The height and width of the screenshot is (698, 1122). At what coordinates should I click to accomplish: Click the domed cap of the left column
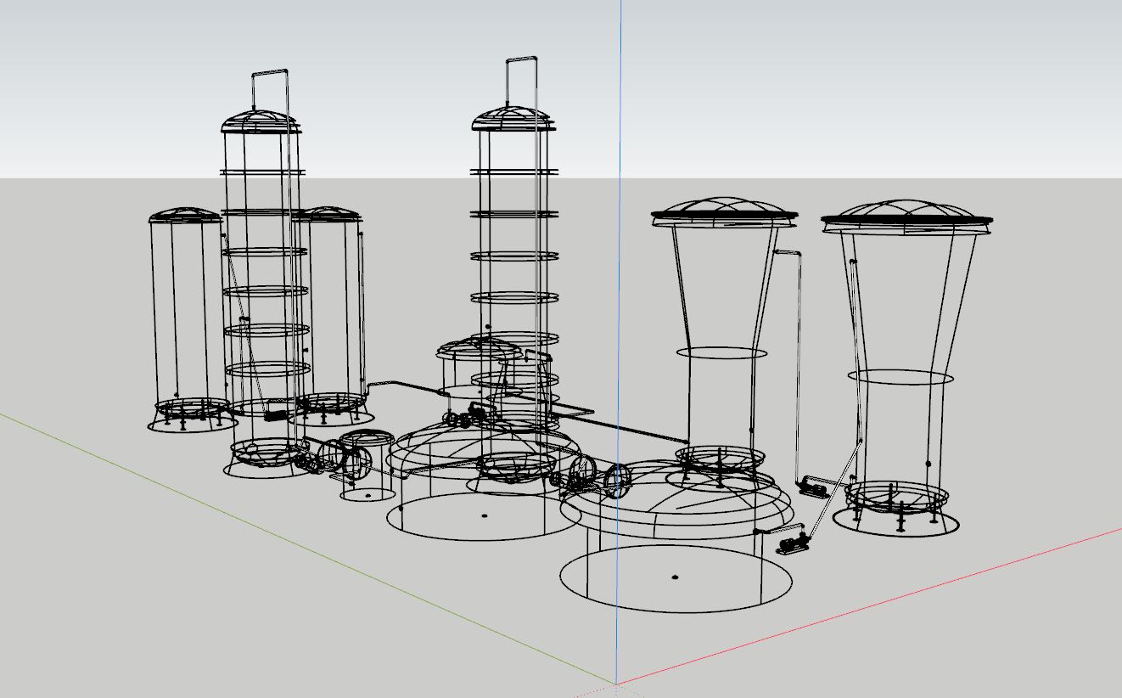pyautogui.click(x=257, y=119)
